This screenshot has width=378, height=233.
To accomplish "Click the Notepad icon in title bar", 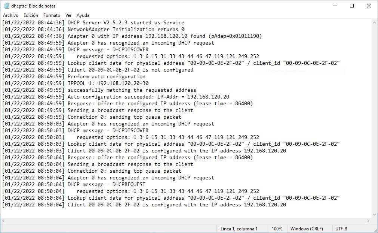I will point(6,6).
